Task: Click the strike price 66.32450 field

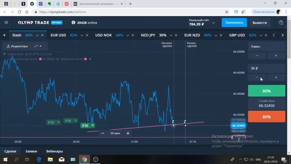Action: [x=266, y=104]
